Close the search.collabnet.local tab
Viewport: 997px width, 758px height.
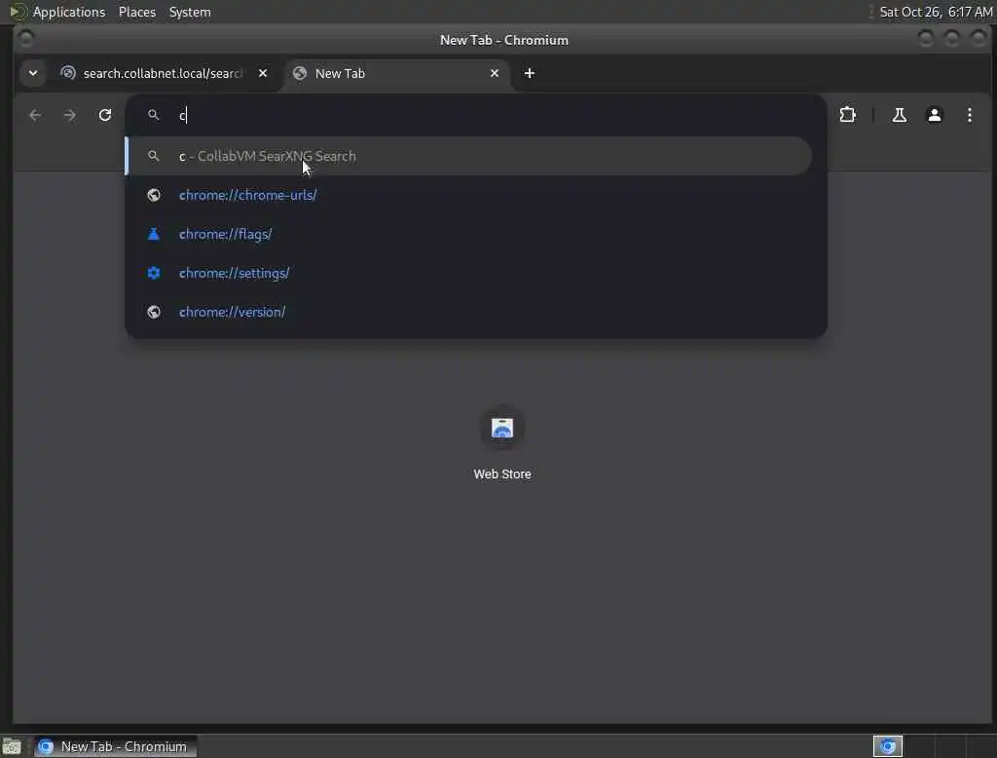(x=263, y=73)
